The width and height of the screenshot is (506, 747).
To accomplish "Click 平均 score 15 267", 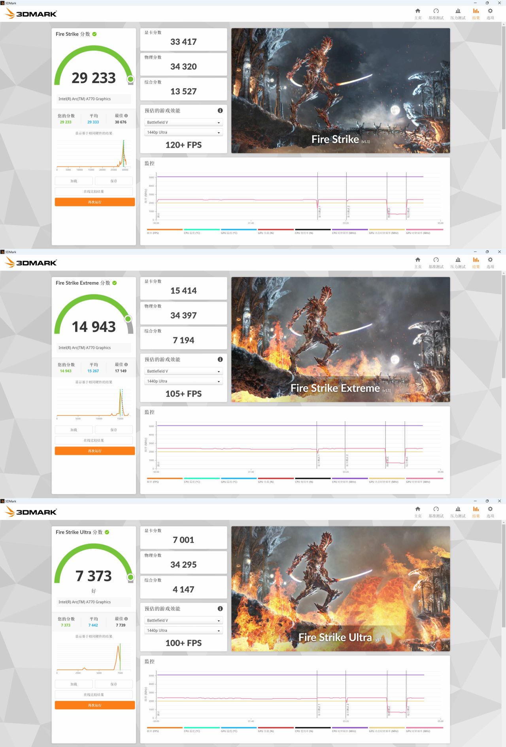I will (x=93, y=371).
